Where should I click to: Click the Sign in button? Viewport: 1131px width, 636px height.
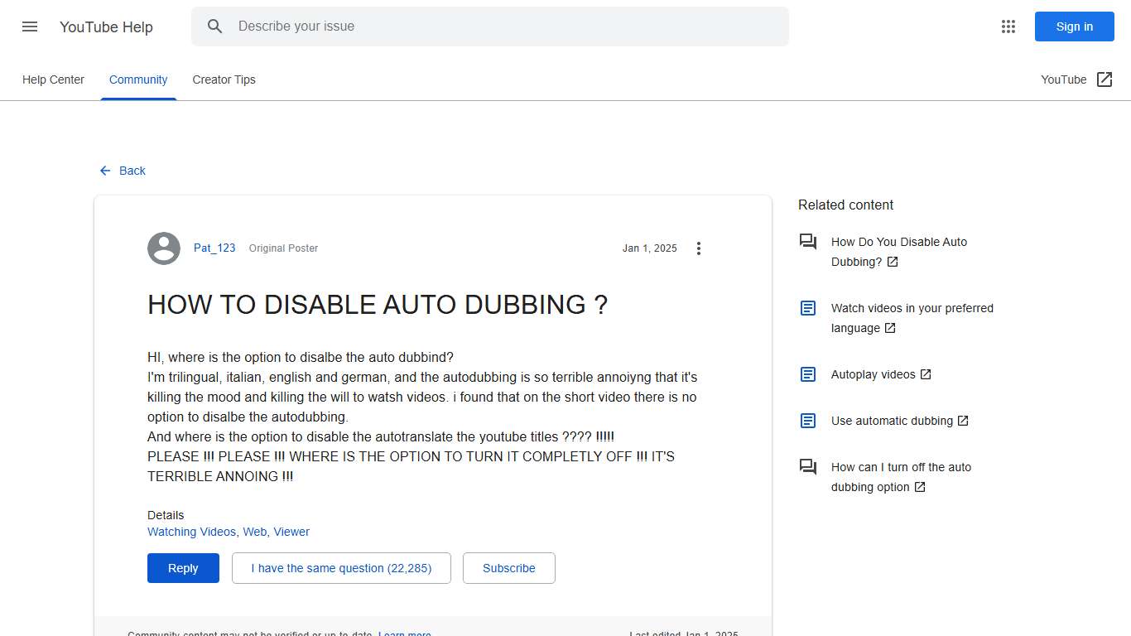[1074, 26]
